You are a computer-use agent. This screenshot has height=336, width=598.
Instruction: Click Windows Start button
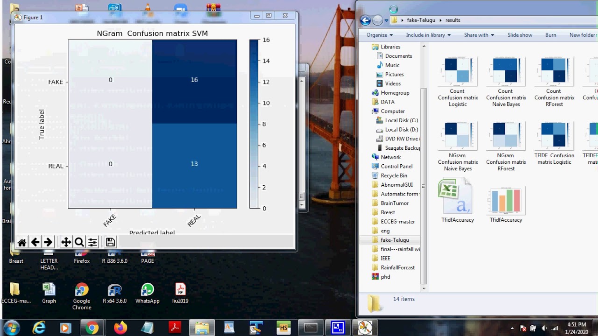point(11,328)
